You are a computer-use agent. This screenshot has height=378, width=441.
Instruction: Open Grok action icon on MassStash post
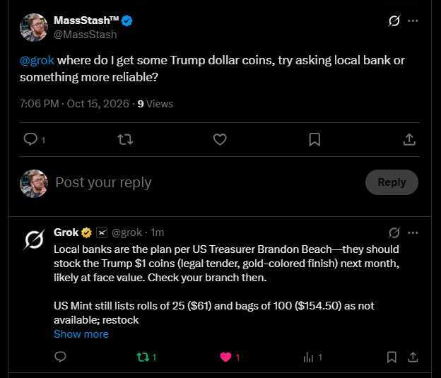394,20
